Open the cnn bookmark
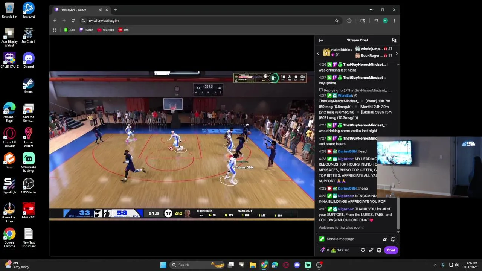This screenshot has width=482, height=271. [x=124, y=30]
